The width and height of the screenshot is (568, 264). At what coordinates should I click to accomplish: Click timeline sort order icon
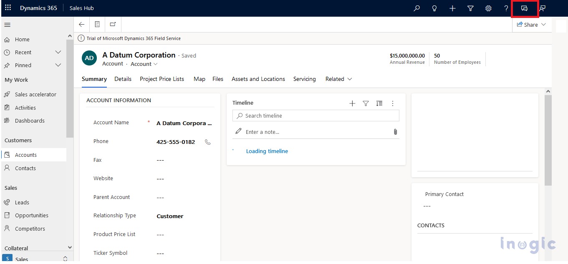[x=379, y=103]
